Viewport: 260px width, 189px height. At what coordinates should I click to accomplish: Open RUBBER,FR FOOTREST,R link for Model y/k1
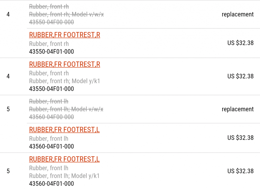[64, 65]
